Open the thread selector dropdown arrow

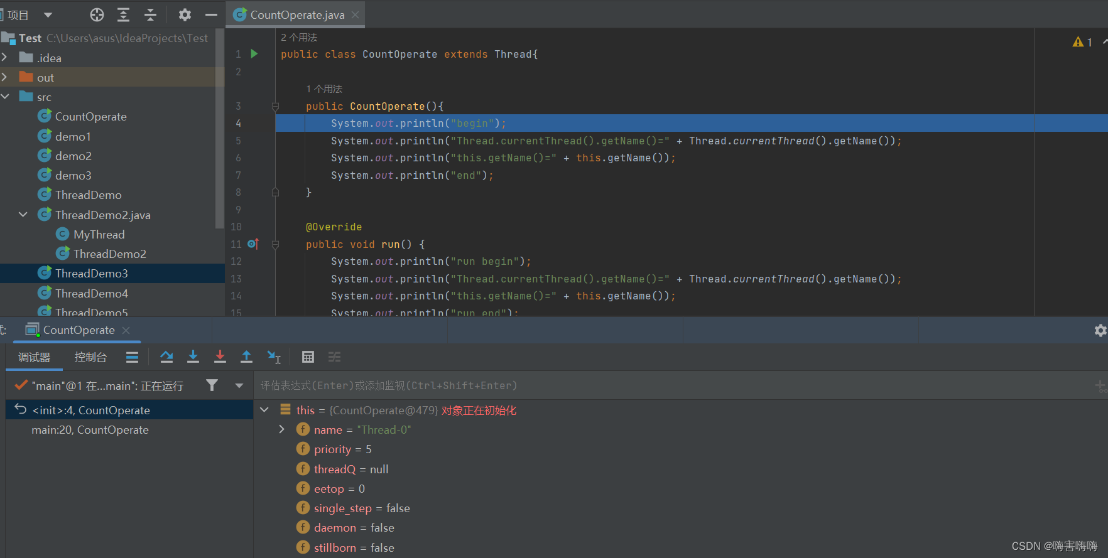(239, 385)
